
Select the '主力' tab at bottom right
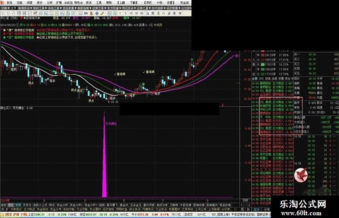tap(256, 209)
